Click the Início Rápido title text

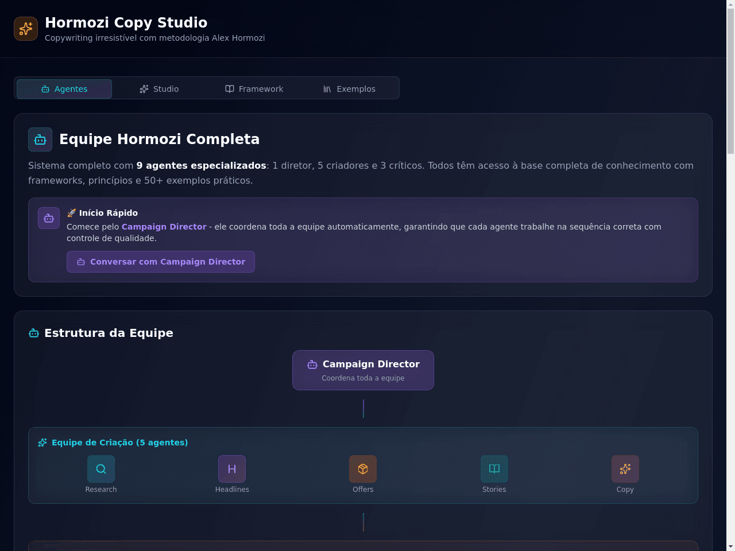tap(102, 213)
